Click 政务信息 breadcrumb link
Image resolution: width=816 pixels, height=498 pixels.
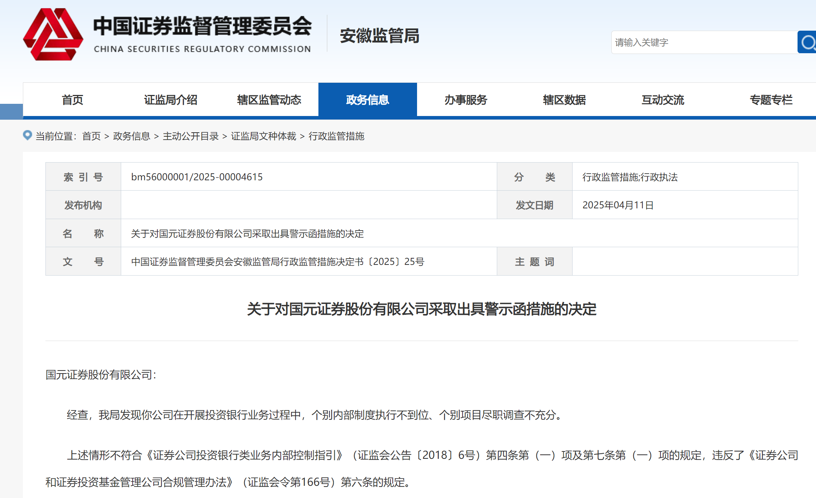click(x=132, y=136)
